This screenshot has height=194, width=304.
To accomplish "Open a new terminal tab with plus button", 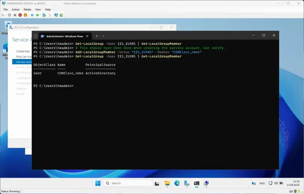I will [96, 36].
